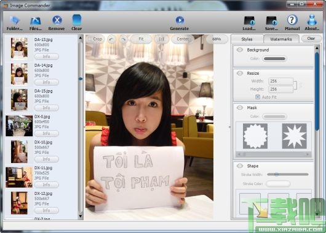
Task: Pick the Mask color swatch
Action: pyautogui.click(x=274, y=116)
